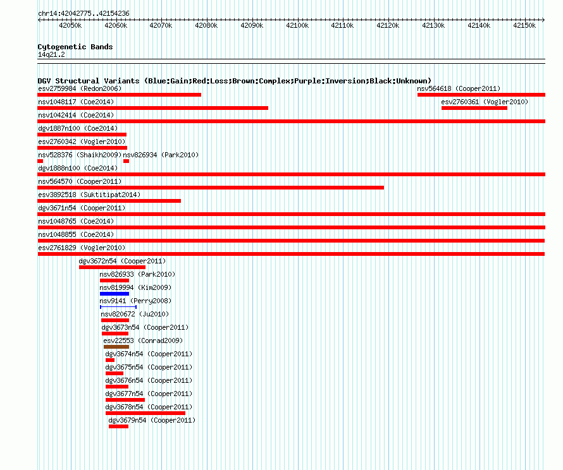Open the dgv3676n54 (Cooper2011) variant
Image resolution: width=563 pixels, height=470 pixels.
149,380
